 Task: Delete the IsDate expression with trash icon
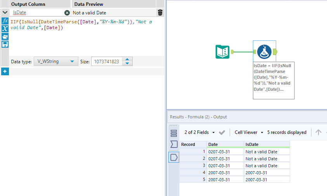(160, 12)
